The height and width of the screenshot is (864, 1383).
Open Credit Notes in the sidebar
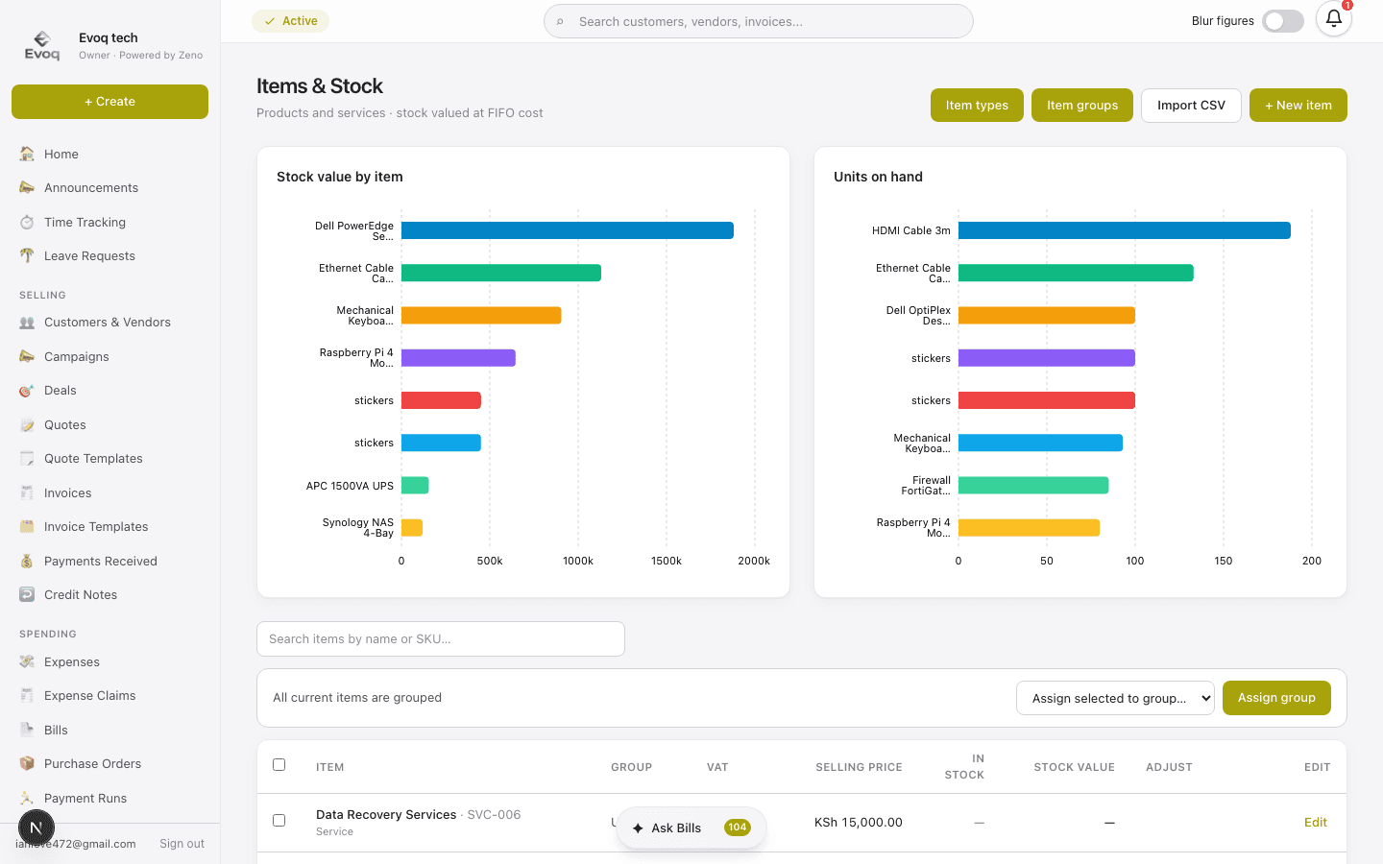point(109,595)
